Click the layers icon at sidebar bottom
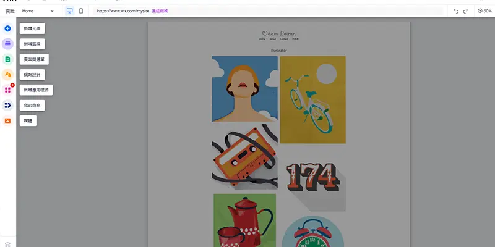The image size is (495, 247). pyautogui.click(x=8, y=244)
